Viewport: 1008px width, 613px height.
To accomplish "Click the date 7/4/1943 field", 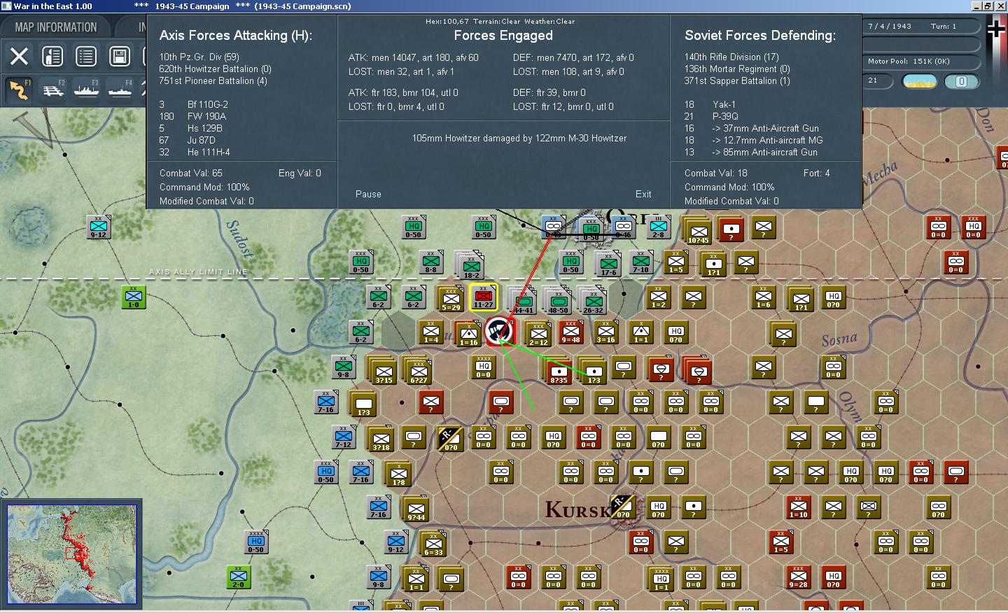I will 890,26.
